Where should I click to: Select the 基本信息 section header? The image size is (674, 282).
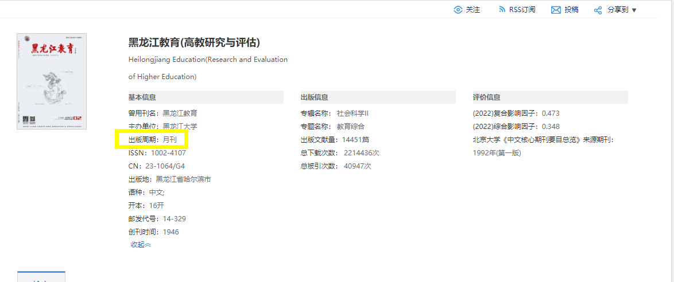pyautogui.click(x=142, y=97)
